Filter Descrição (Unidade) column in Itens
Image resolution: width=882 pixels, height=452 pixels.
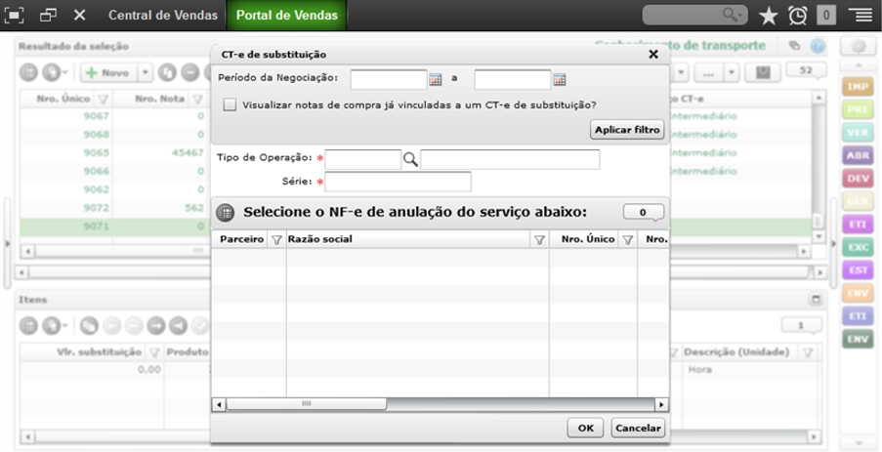tap(808, 352)
